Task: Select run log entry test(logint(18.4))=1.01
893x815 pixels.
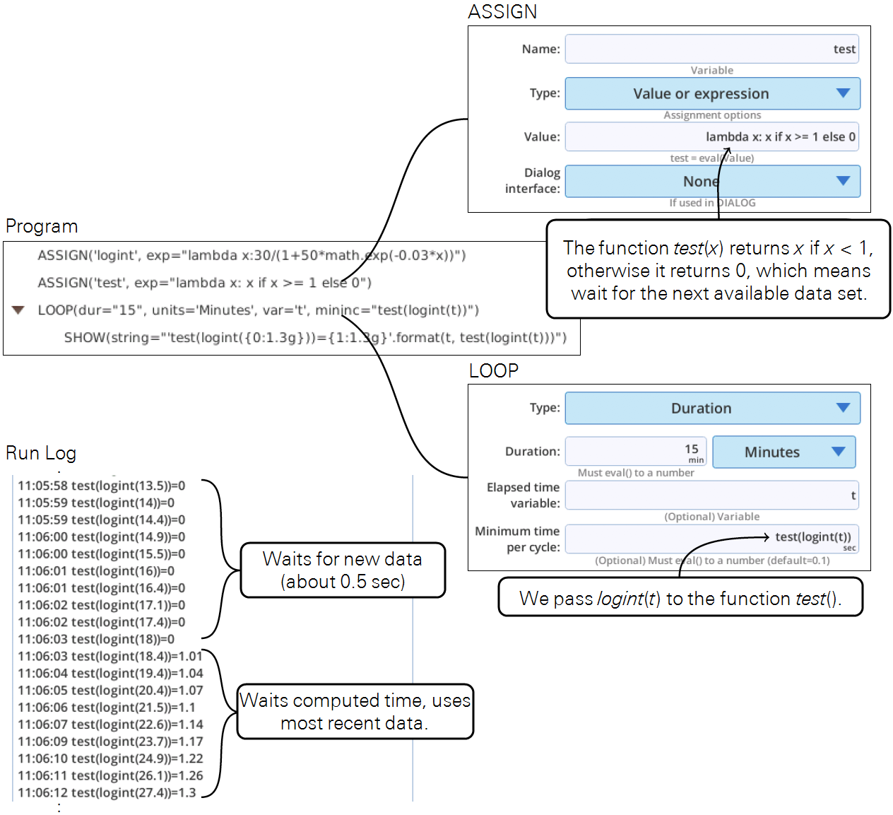Action: pos(110,657)
